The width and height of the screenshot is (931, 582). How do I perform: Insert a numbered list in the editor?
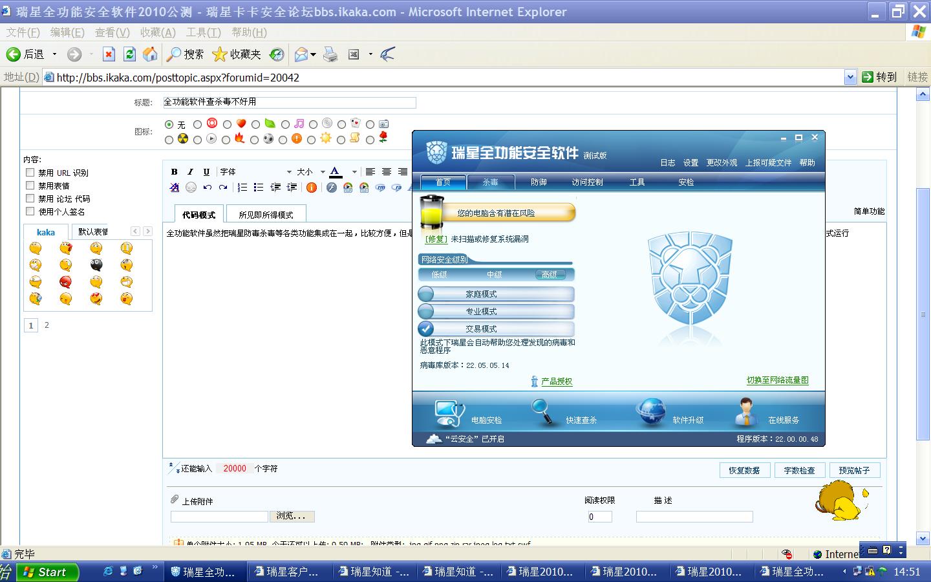(x=242, y=188)
